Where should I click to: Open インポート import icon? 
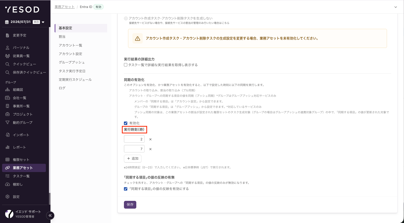coord(7,135)
